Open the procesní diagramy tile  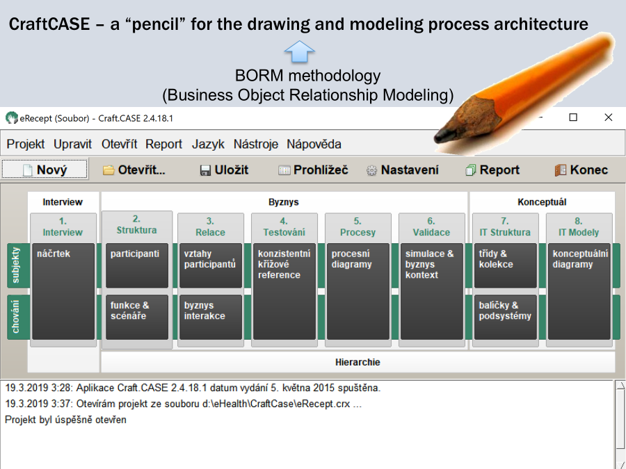358,290
